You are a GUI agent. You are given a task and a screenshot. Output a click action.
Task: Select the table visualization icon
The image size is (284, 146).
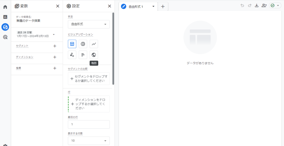pyautogui.click(x=72, y=44)
